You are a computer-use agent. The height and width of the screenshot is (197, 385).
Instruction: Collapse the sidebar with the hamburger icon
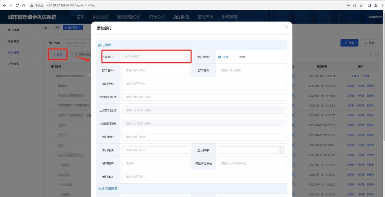(x=46, y=27)
